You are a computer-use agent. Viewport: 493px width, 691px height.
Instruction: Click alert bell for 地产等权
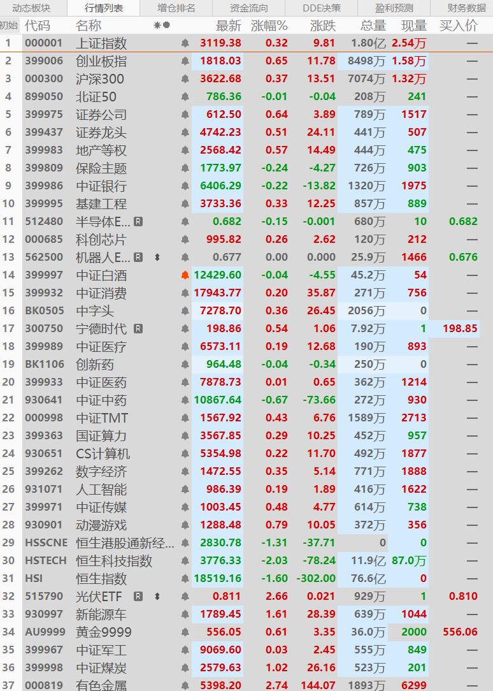point(185,150)
